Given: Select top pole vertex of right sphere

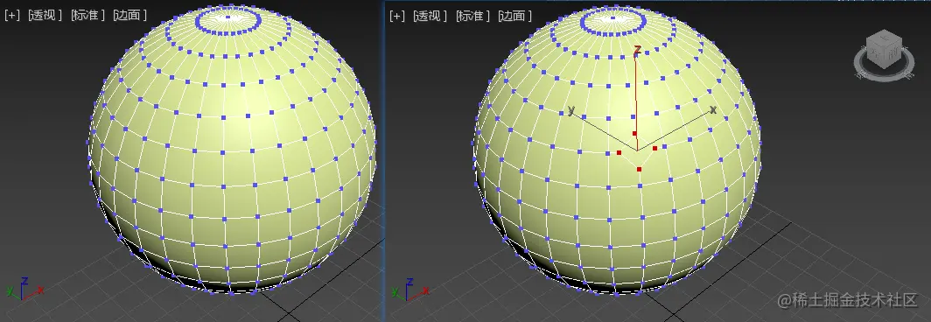Looking at the screenshot, I should (x=612, y=18).
